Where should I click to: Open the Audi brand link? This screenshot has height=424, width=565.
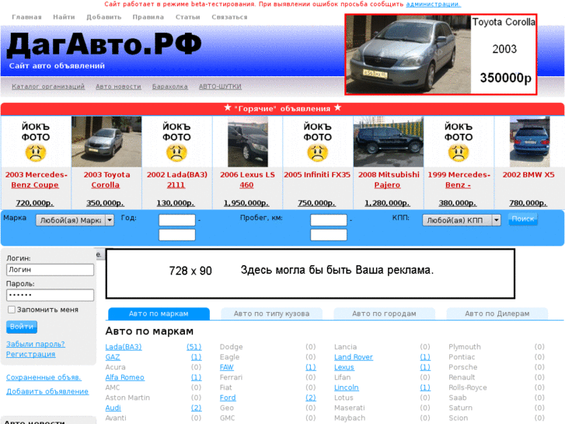[x=113, y=408]
